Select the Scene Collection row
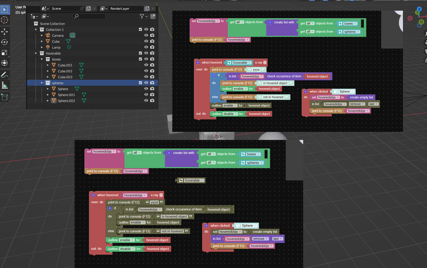Image resolution: width=427 pixels, height=268 pixels. (x=92, y=23)
